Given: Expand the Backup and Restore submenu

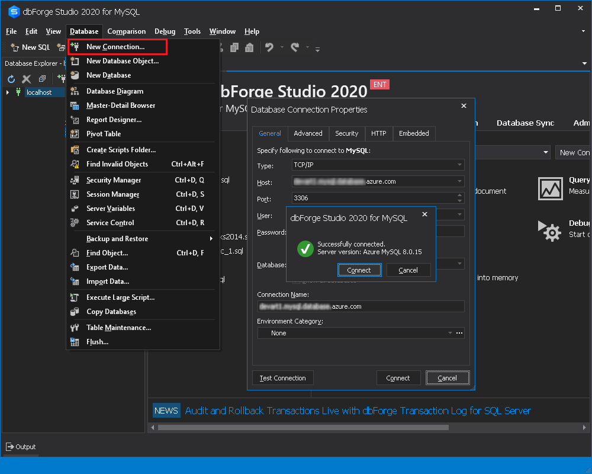Looking at the screenshot, I should (143, 239).
